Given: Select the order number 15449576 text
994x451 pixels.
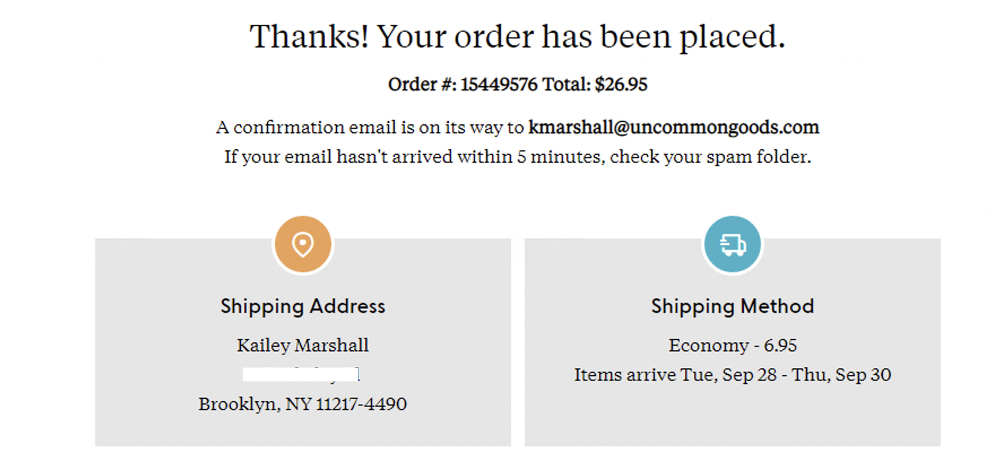Looking at the screenshot, I should (x=499, y=84).
